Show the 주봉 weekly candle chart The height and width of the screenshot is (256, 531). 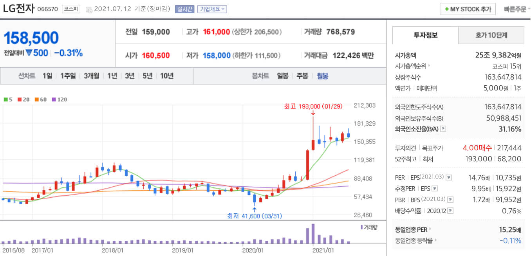click(x=302, y=76)
